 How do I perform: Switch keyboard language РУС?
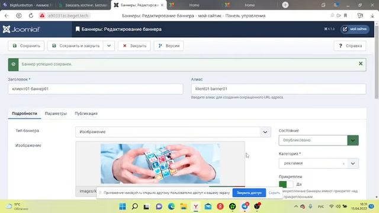click(x=321, y=206)
